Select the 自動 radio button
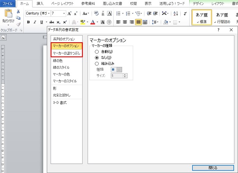 click(x=97, y=52)
